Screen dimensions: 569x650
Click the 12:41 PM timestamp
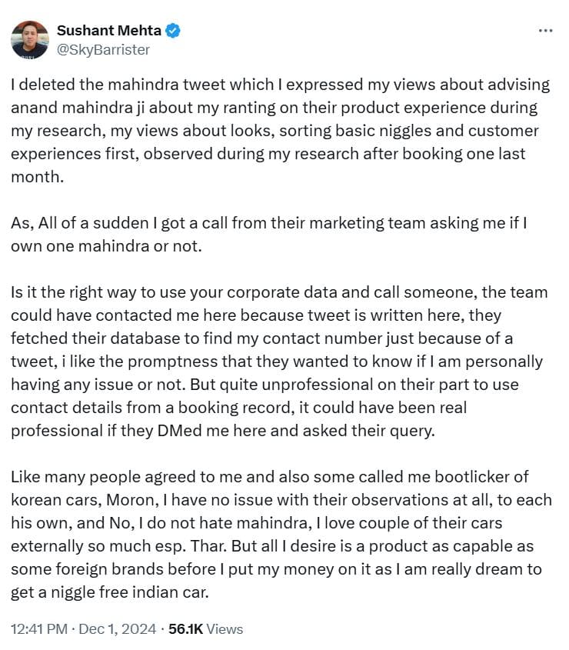[x=39, y=629]
